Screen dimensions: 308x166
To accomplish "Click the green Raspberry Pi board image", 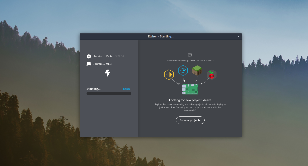I will 190,89.
